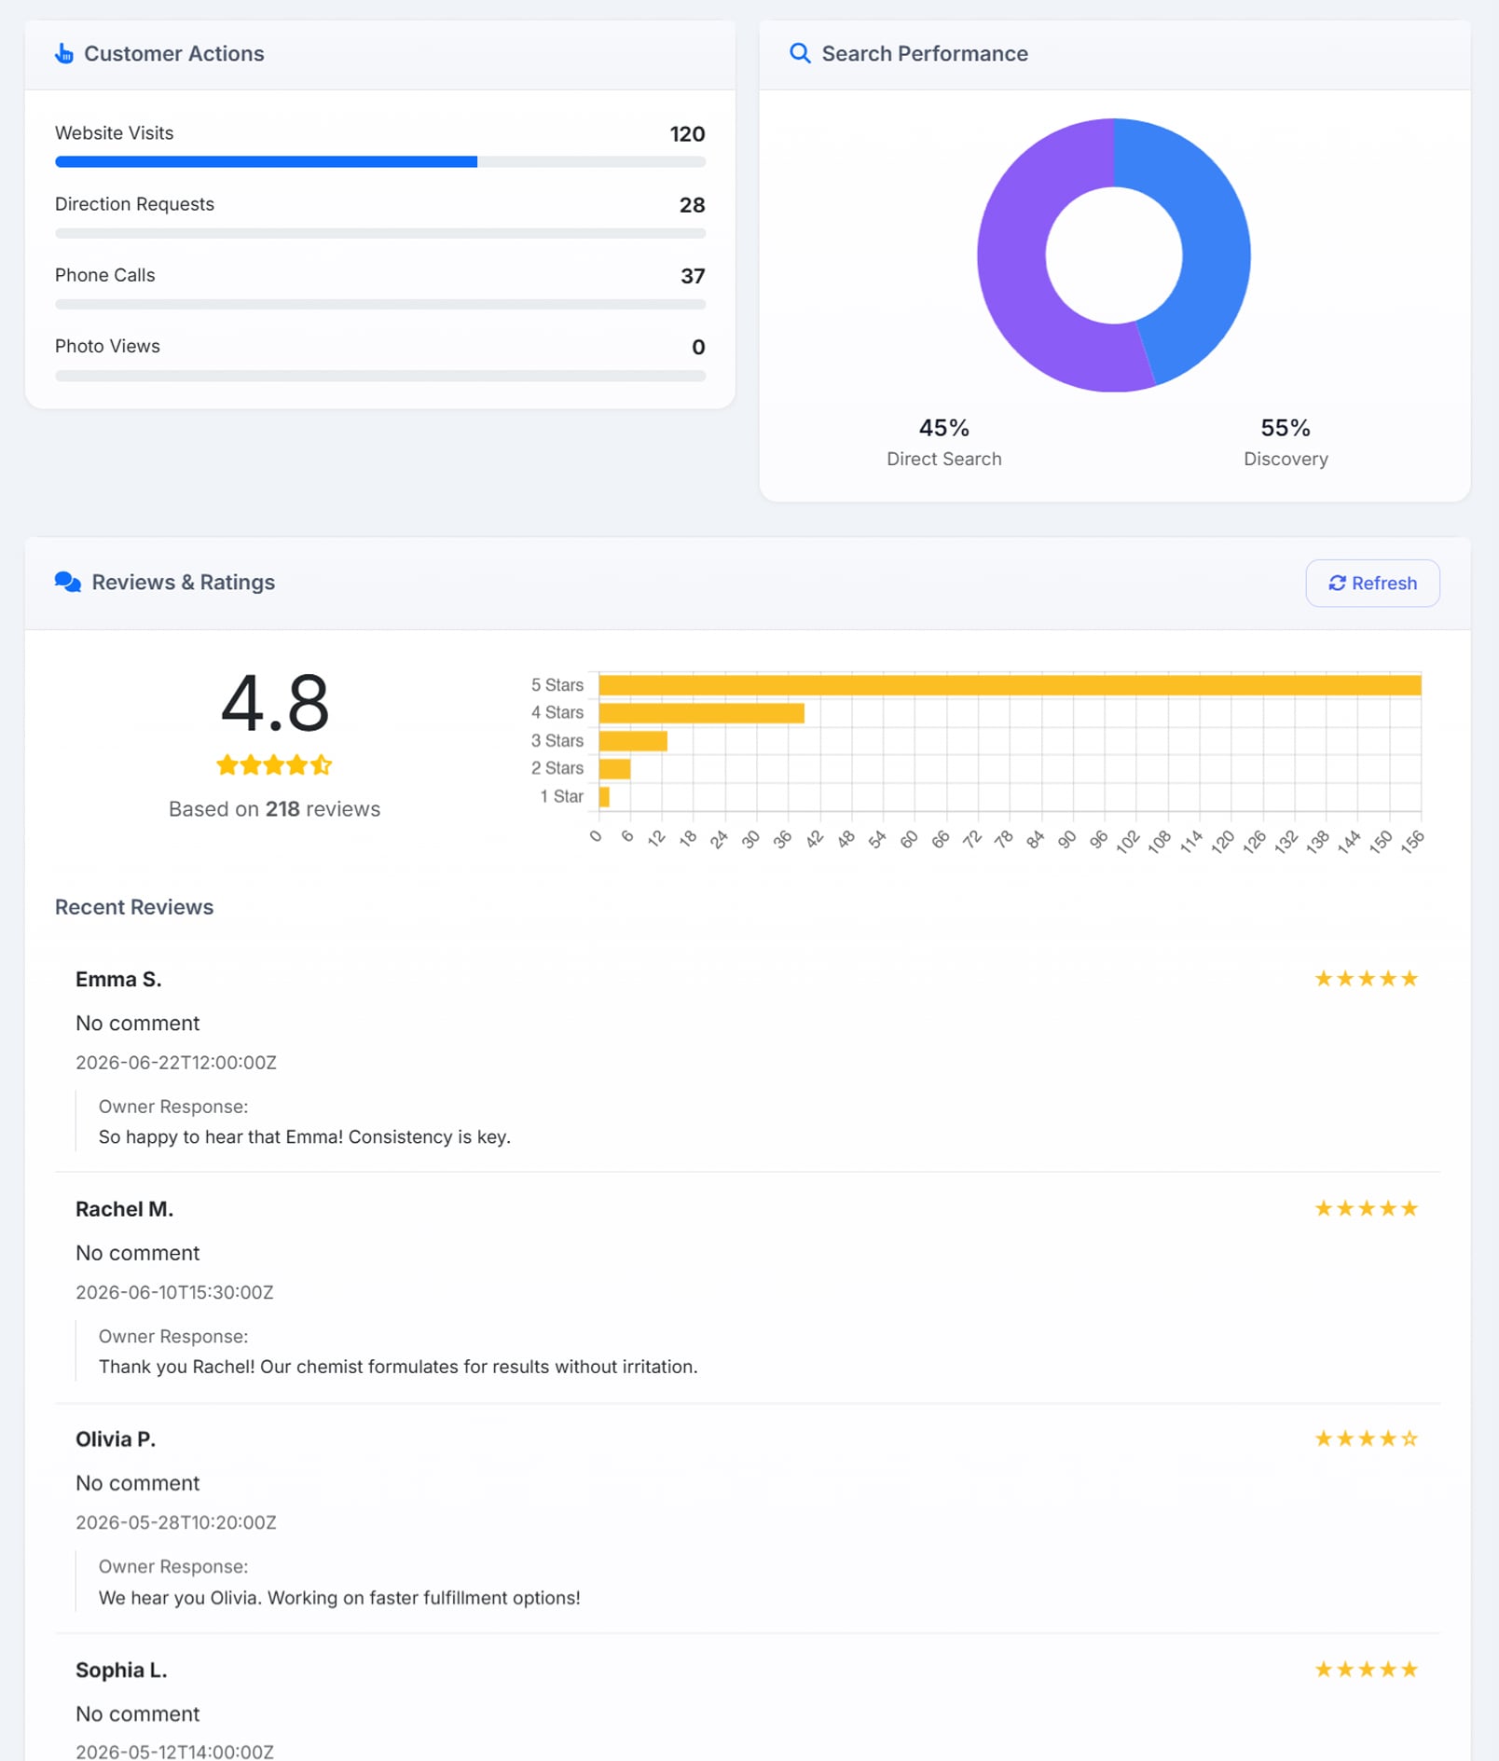Viewport: 1499px width, 1761px height.
Task: Click the Discovery legend label
Action: point(1286,459)
